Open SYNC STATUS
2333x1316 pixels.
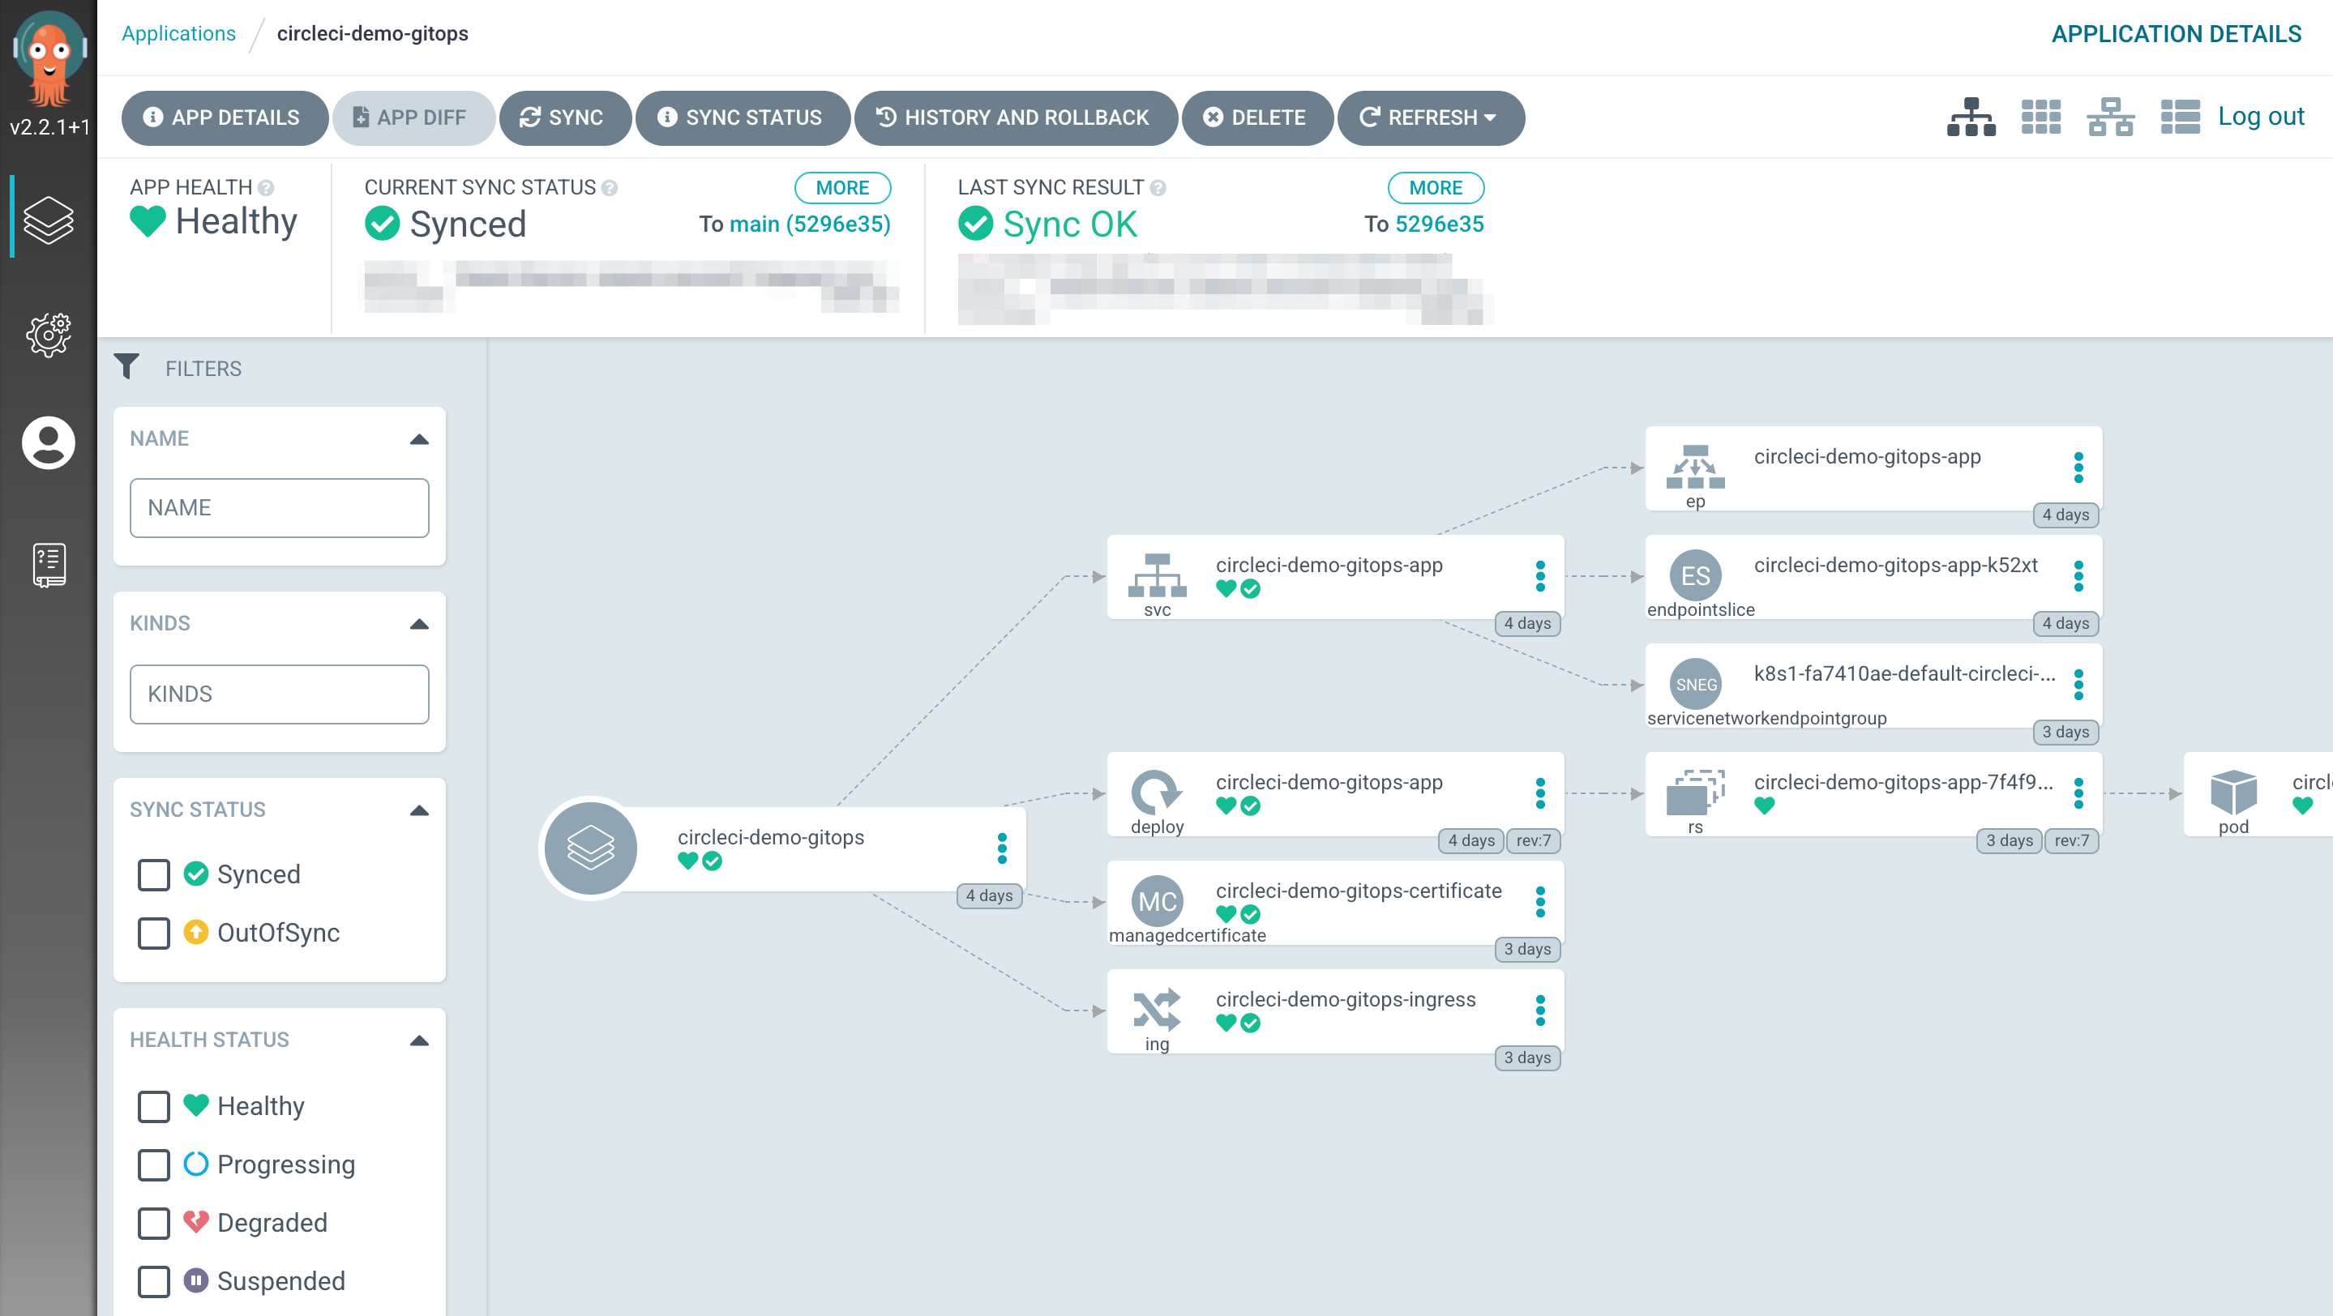[743, 117]
